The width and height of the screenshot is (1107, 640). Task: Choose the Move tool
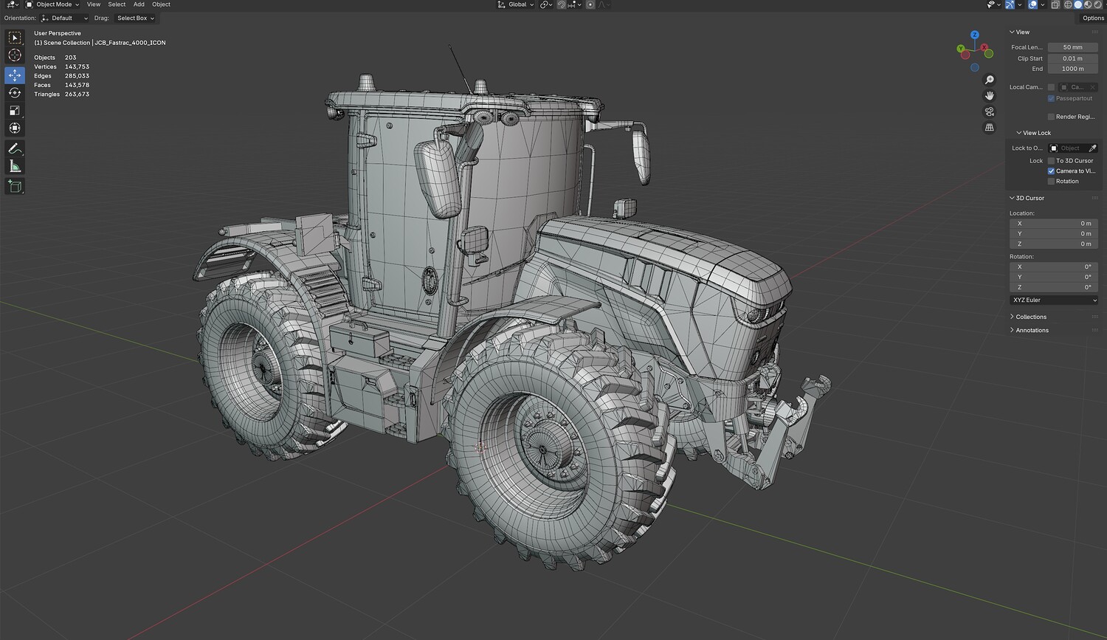tap(15, 75)
